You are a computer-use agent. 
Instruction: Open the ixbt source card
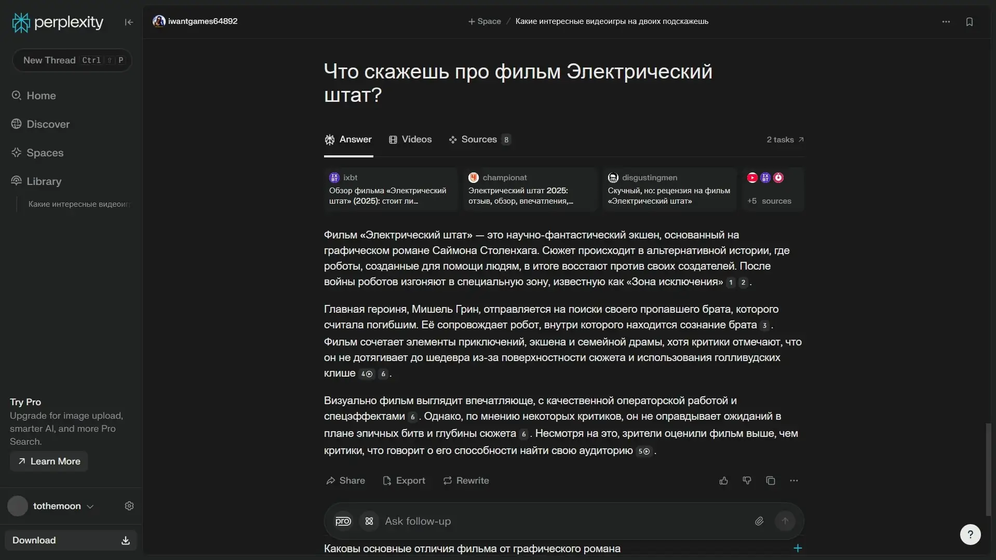click(x=390, y=189)
